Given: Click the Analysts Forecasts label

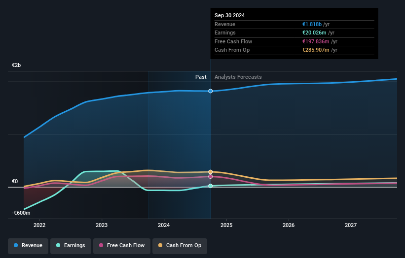Looking at the screenshot, I should coord(238,77).
